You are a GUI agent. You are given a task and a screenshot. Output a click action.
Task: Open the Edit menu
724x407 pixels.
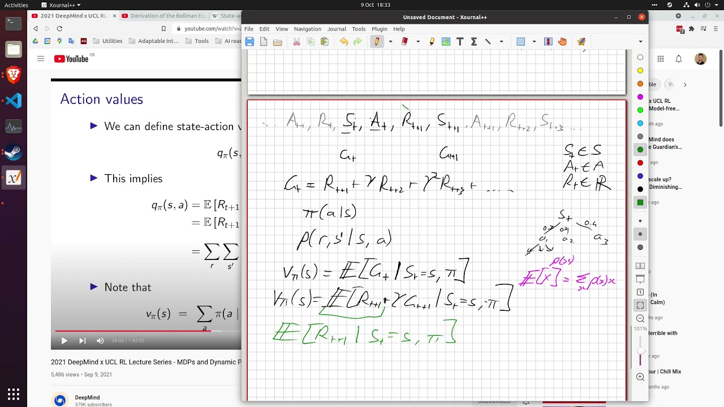(264, 29)
